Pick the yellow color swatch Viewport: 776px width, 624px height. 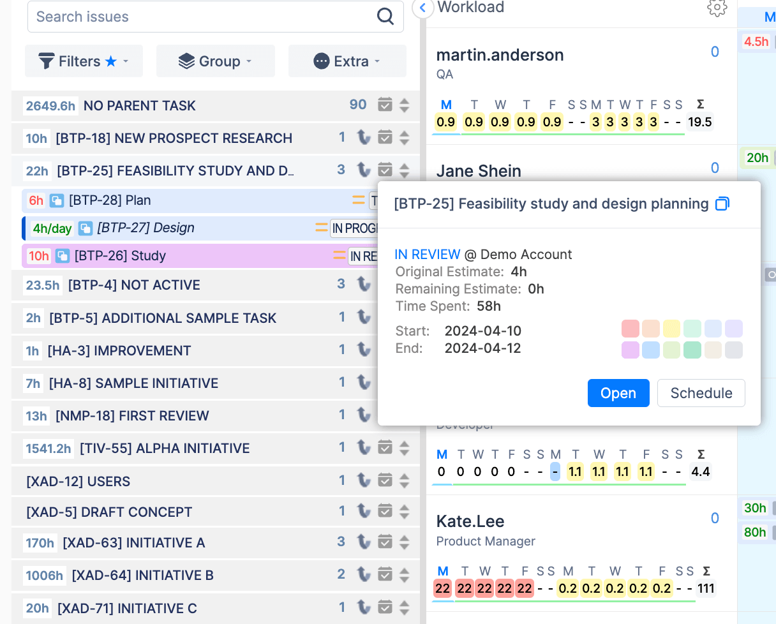click(x=671, y=329)
